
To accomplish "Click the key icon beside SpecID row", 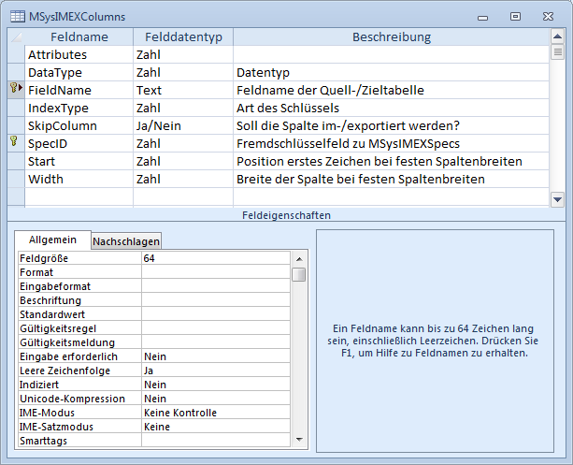I will [x=14, y=143].
